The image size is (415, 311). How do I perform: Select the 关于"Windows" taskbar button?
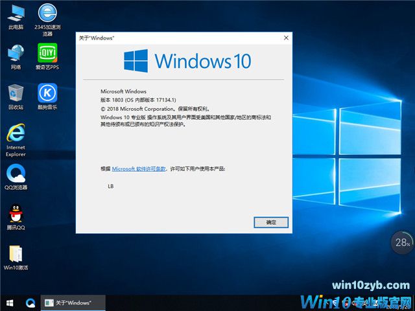click(73, 303)
